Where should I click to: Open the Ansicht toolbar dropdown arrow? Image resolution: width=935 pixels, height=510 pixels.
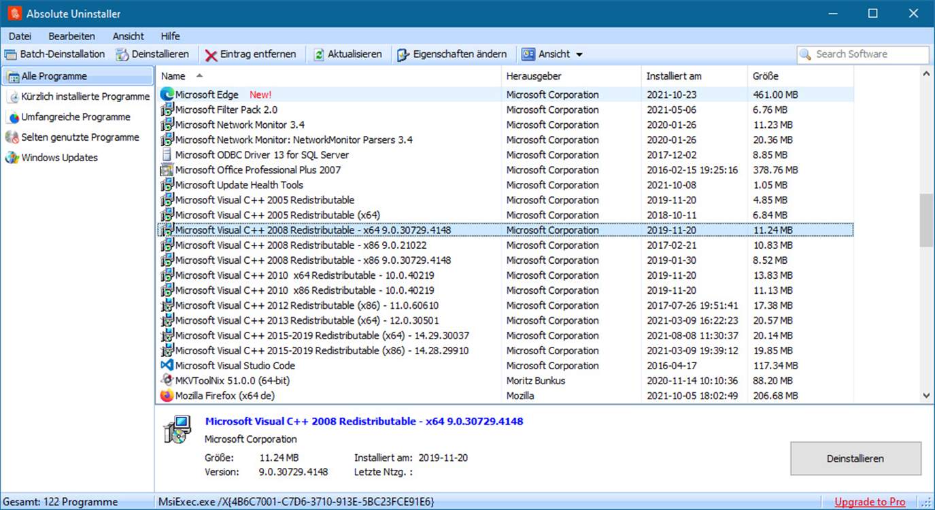click(579, 54)
